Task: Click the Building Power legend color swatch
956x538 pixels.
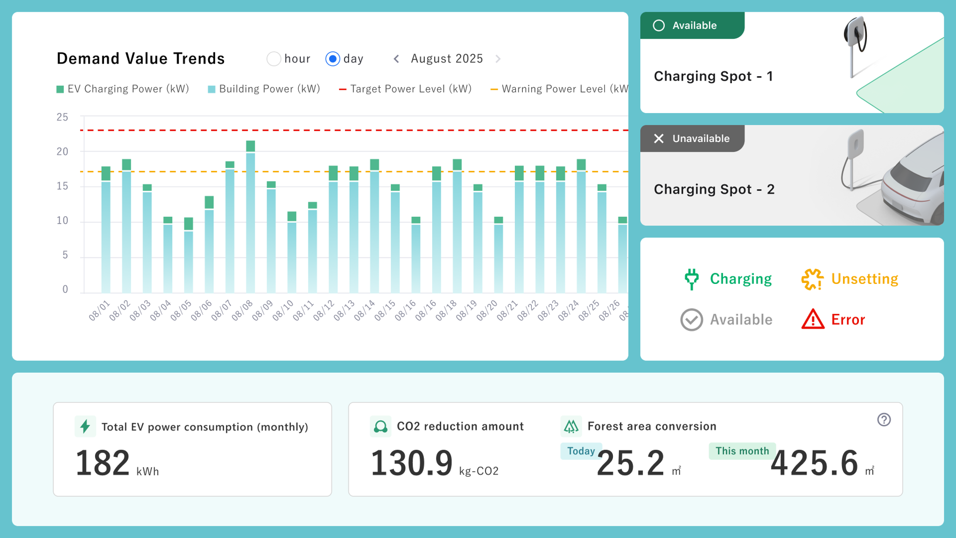Action: click(211, 89)
